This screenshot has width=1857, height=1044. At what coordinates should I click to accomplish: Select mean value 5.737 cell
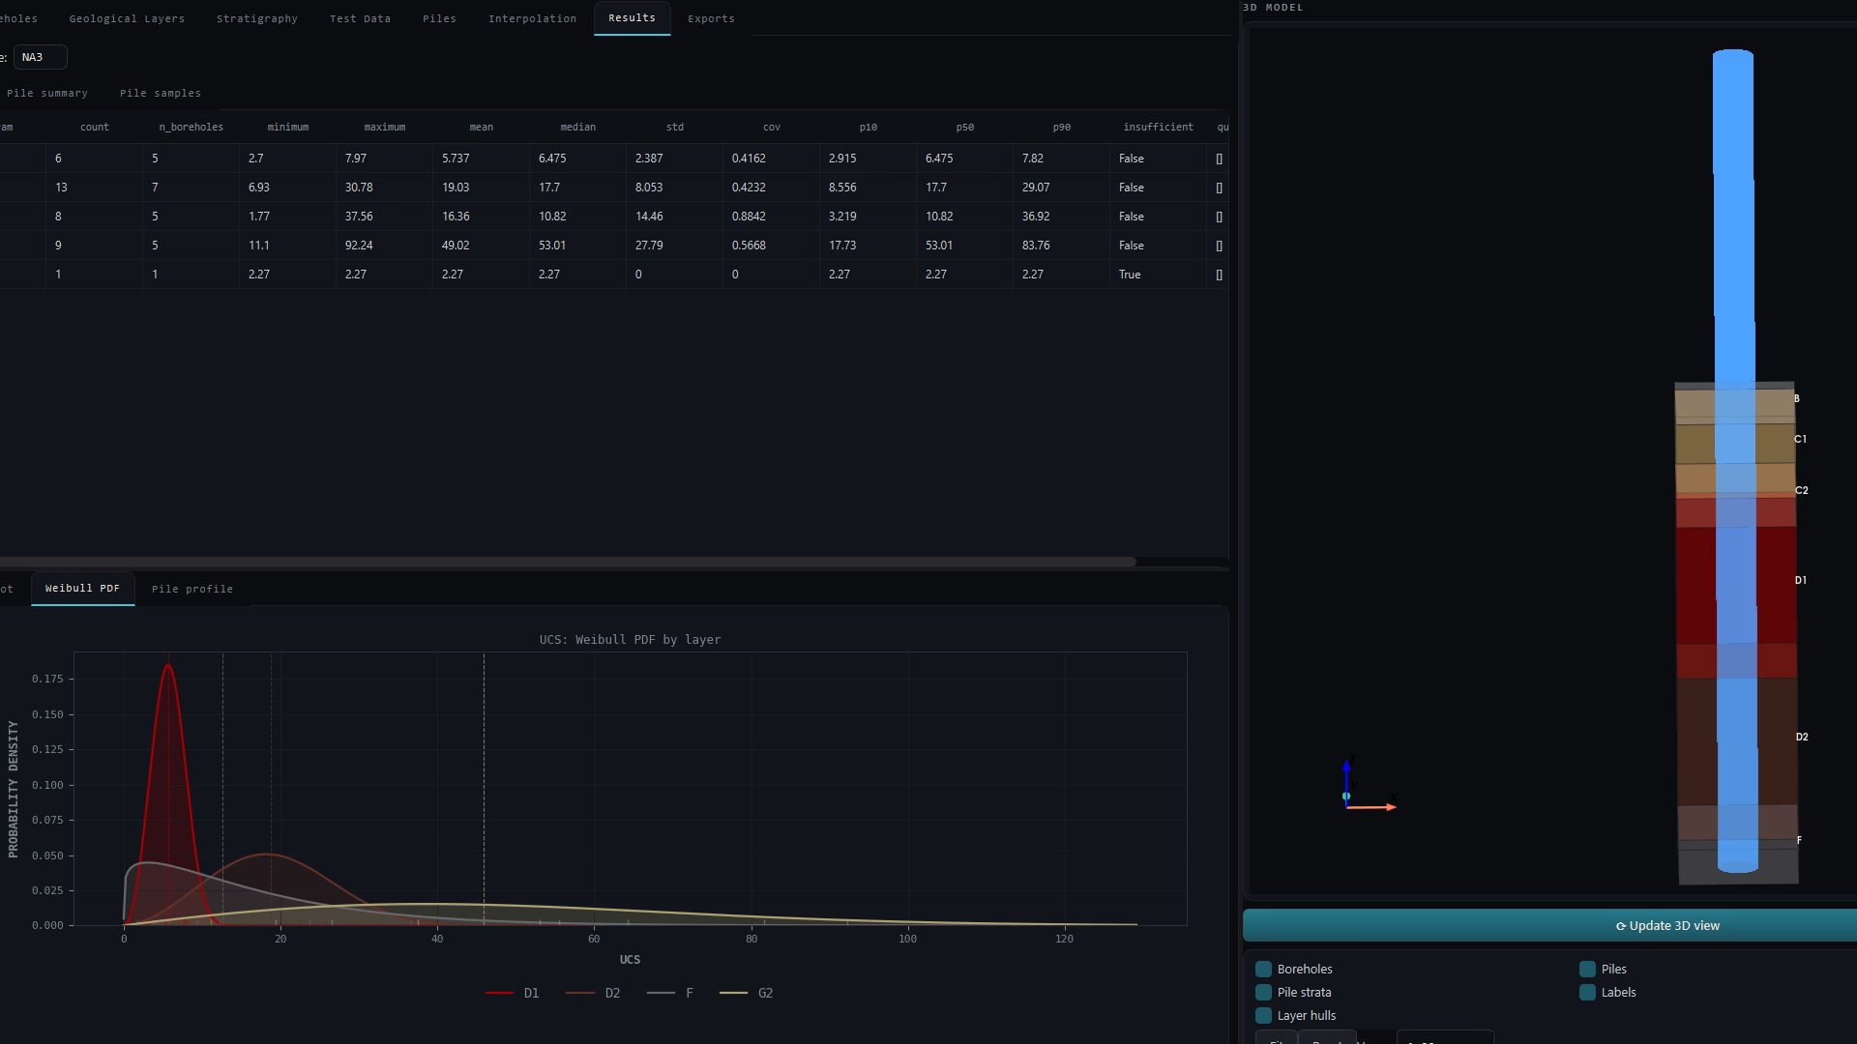click(x=482, y=159)
